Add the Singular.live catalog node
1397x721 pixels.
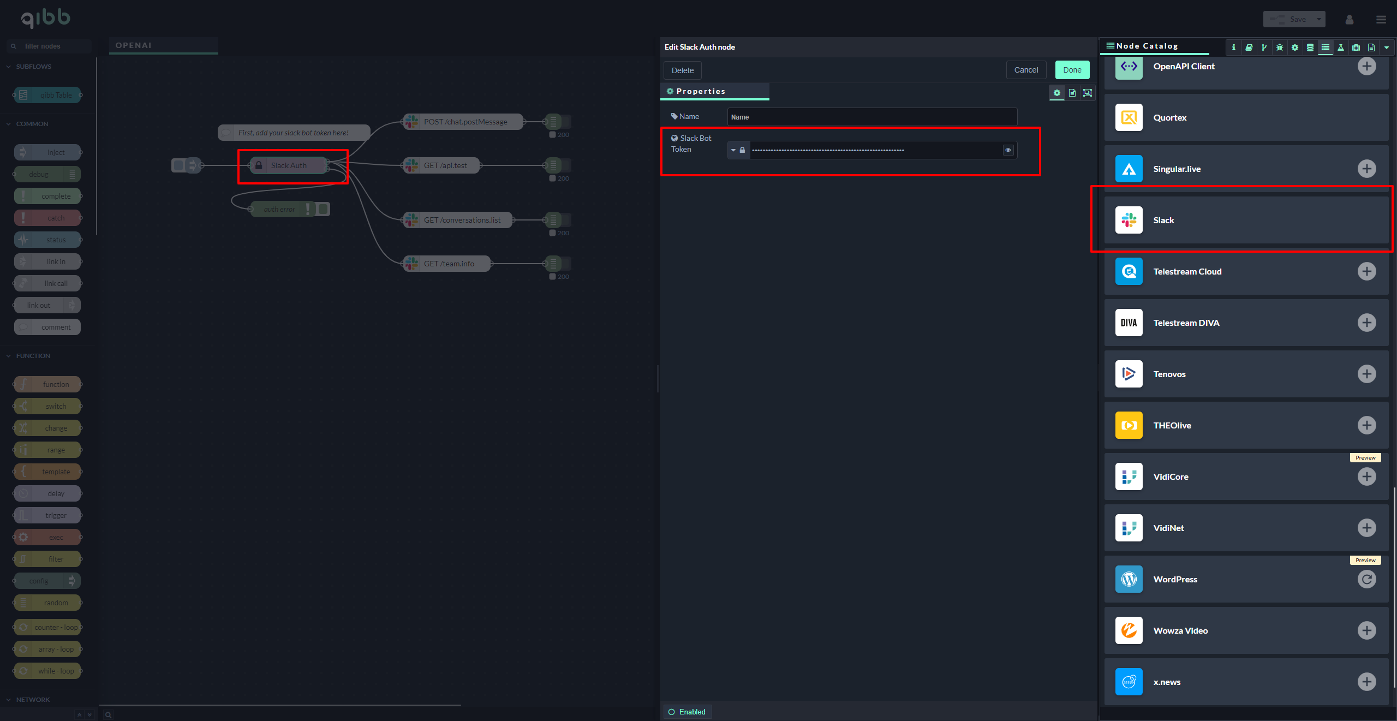(x=1366, y=169)
